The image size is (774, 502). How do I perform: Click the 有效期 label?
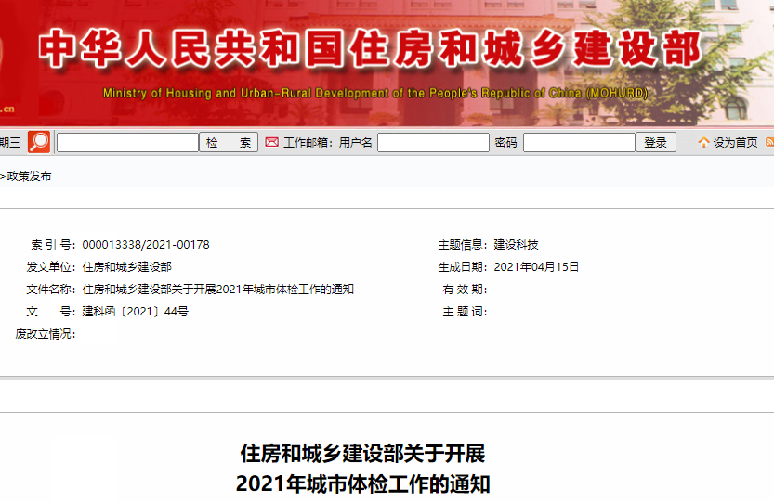[x=465, y=290]
